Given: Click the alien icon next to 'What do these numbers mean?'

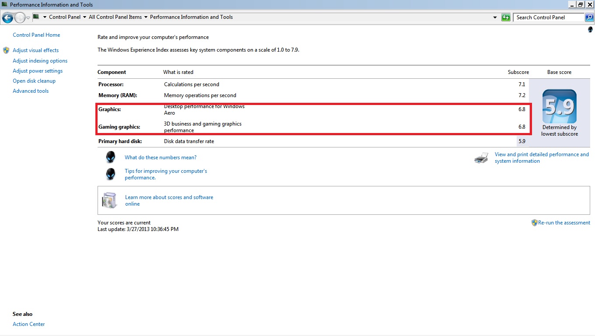Looking at the screenshot, I should point(111,157).
